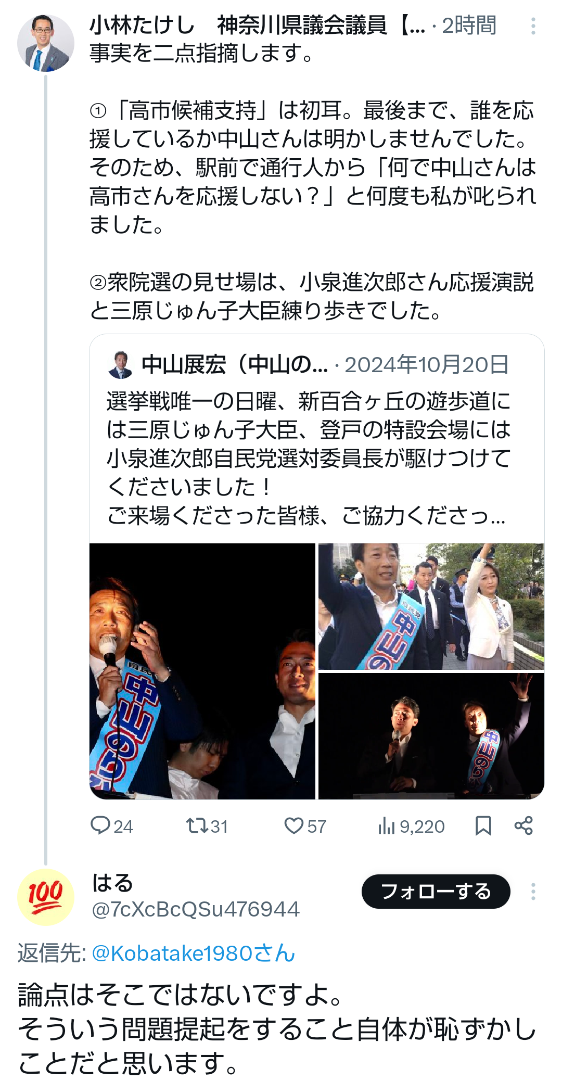Open the three-dot menu on 小林たけし's tweet
562x1081 pixels.
[533, 26]
